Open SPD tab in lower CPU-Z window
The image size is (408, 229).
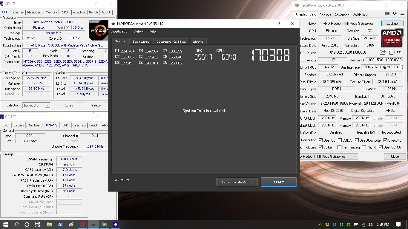(65, 125)
